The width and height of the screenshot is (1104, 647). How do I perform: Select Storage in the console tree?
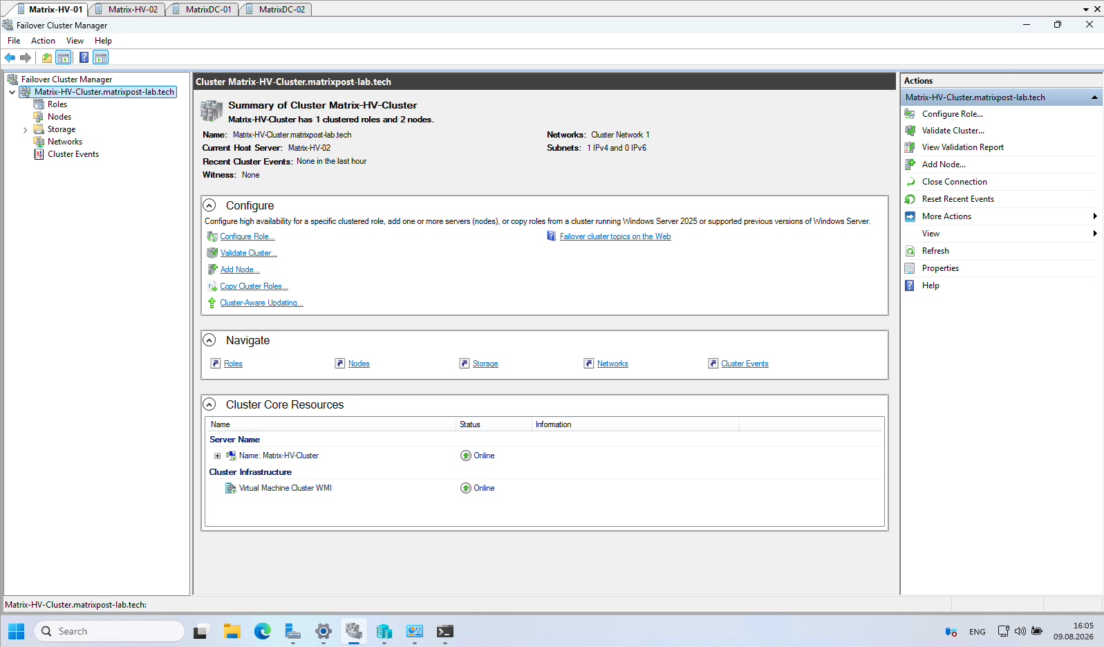pyautogui.click(x=62, y=129)
